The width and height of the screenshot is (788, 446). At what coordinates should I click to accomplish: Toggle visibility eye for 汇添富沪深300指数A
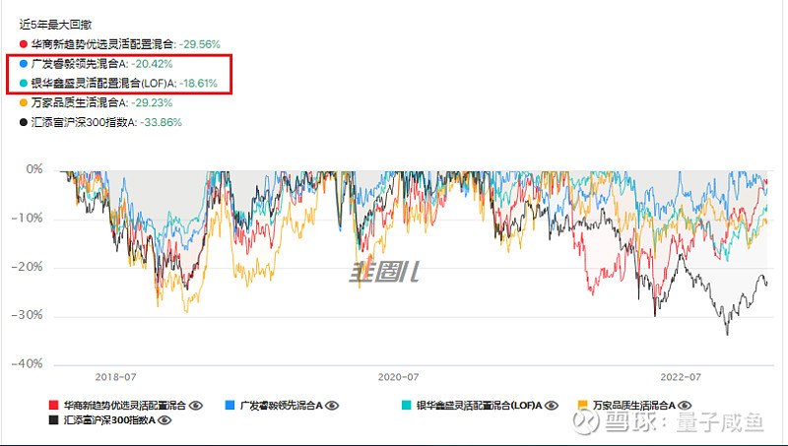tap(164, 420)
